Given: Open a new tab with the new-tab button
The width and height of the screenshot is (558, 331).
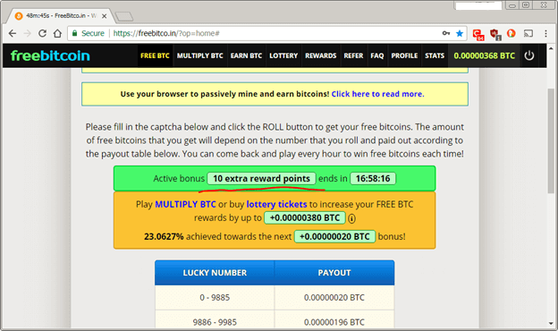Looking at the screenshot, I should pos(124,16).
